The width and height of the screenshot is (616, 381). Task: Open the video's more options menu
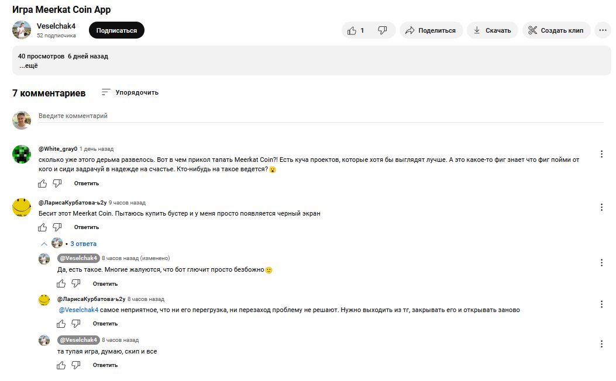click(x=603, y=30)
